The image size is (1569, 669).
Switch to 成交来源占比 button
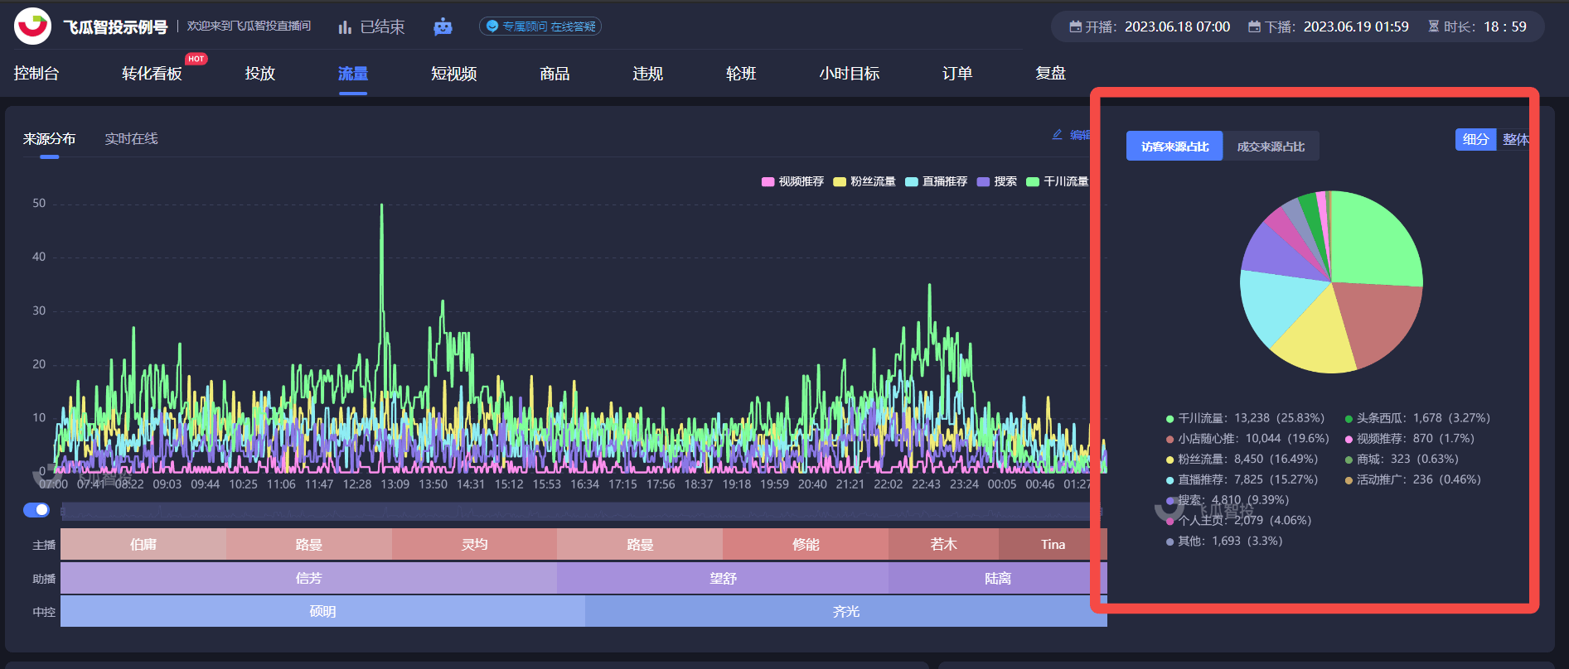[1271, 146]
